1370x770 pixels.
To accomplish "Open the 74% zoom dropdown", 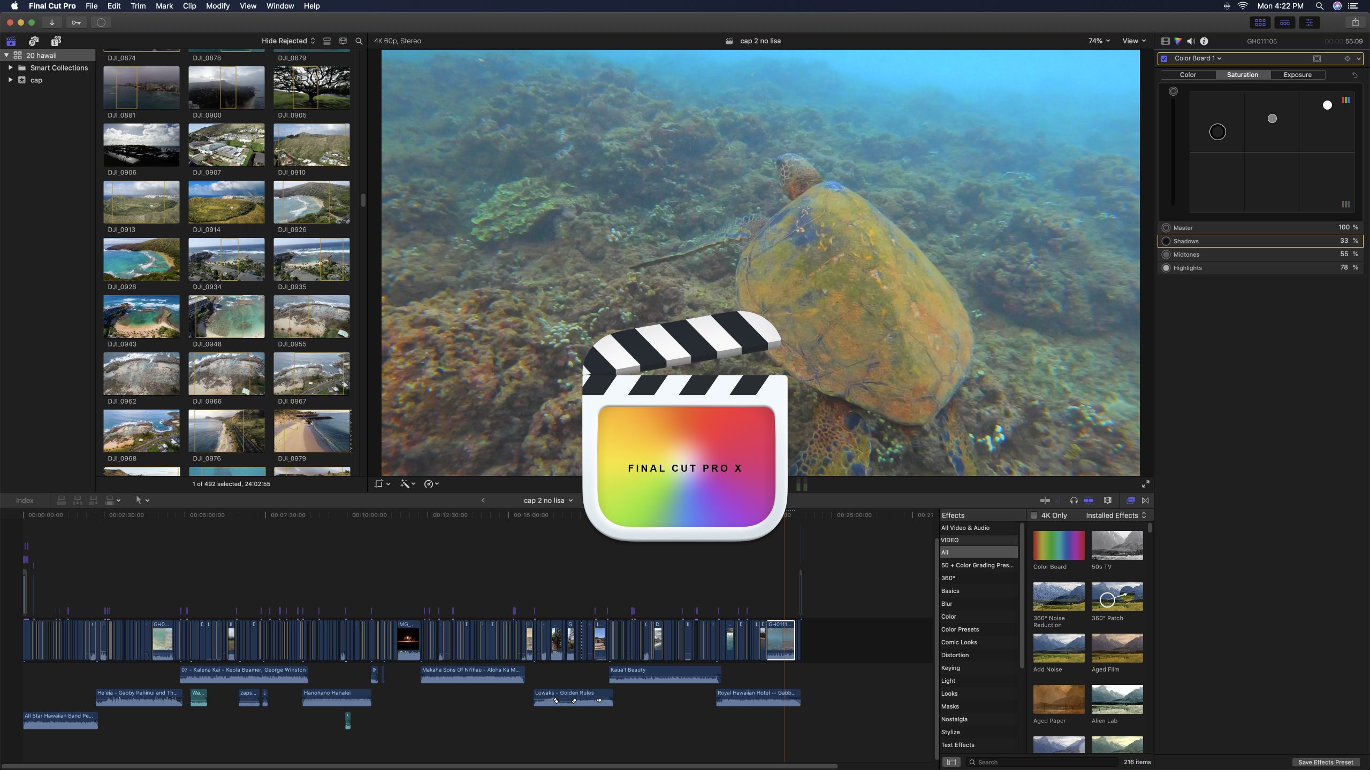I will pyautogui.click(x=1099, y=41).
